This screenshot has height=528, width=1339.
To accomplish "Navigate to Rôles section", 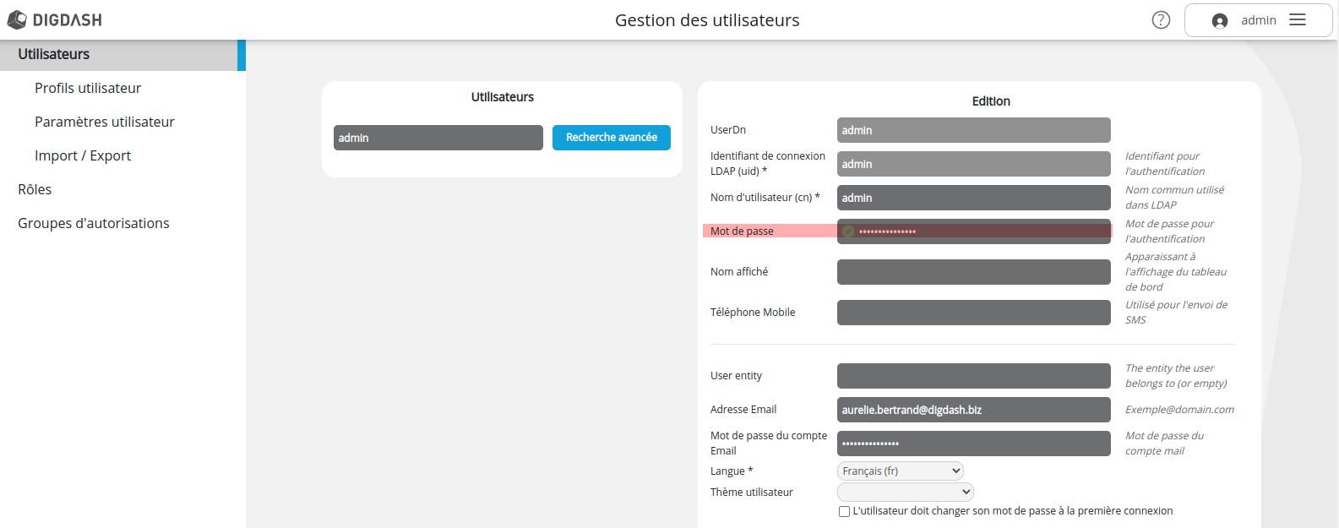I will 35,189.
